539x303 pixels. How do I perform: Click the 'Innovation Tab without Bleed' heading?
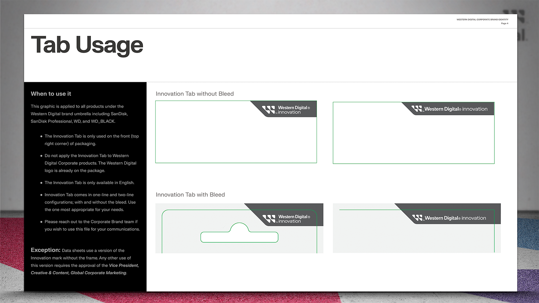195,94
